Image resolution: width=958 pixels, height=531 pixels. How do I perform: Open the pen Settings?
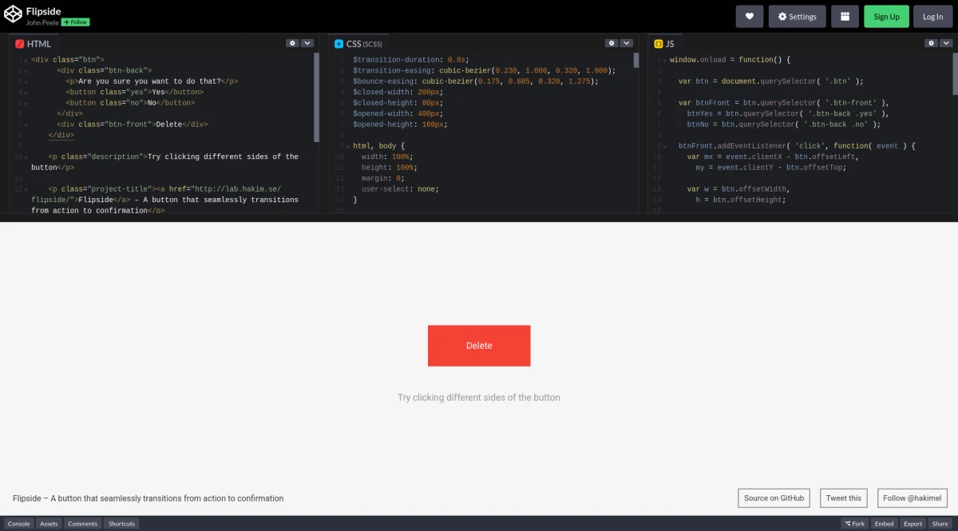[x=797, y=17]
